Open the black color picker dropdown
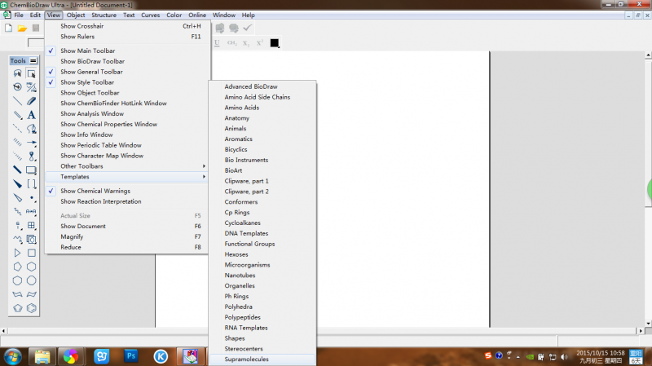652x366 pixels. click(275, 43)
